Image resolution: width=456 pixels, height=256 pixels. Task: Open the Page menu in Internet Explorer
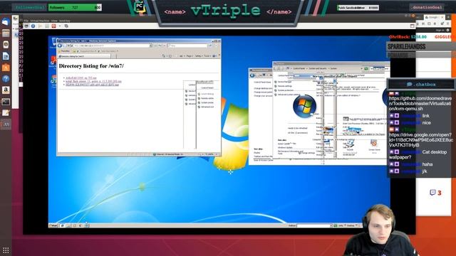pyautogui.click(x=190, y=55)
